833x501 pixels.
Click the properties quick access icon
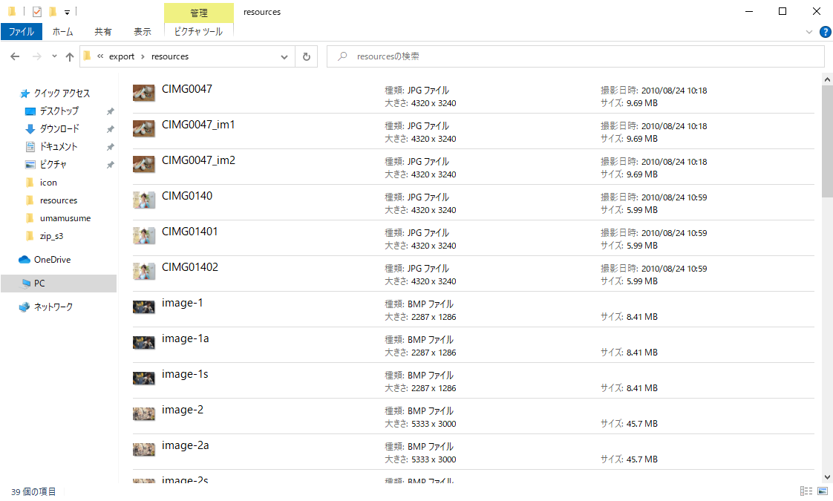point(36,11)
